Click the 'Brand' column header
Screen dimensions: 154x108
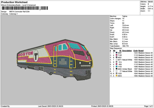(x=141, y=51)
